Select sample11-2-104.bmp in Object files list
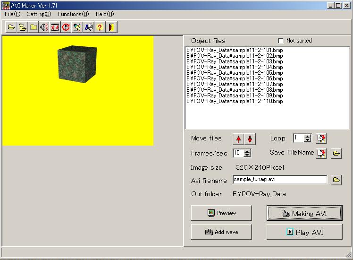 pyautogui.click(x=235, y=67)
